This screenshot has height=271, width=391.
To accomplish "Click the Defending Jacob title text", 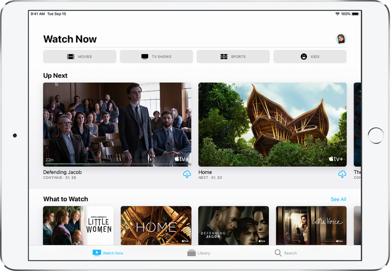I will click(x=62, y=172).
